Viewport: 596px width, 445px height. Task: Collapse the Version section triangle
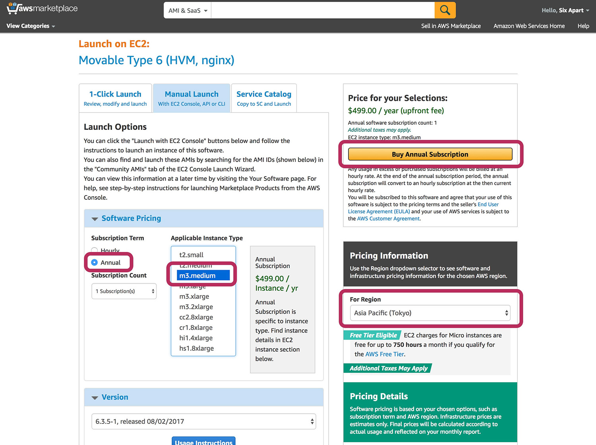tap(95, 397)
